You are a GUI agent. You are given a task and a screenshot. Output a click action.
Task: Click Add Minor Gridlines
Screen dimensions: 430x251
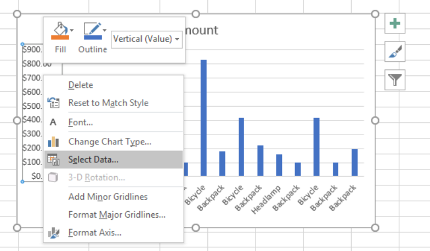click(x=114, y=197)
